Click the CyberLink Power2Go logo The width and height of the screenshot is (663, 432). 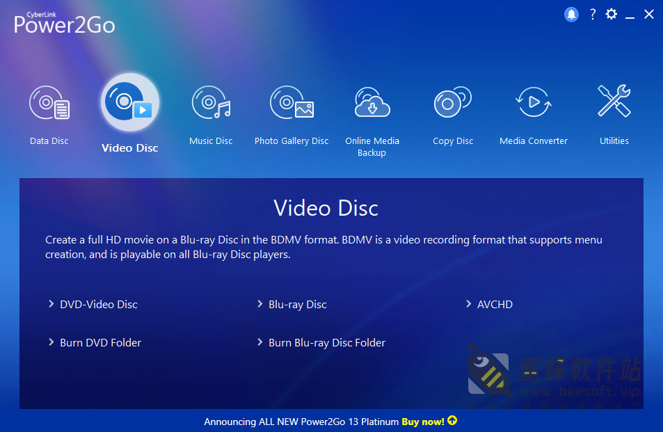64,23
